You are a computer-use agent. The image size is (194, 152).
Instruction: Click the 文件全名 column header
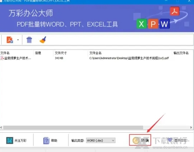95,53
